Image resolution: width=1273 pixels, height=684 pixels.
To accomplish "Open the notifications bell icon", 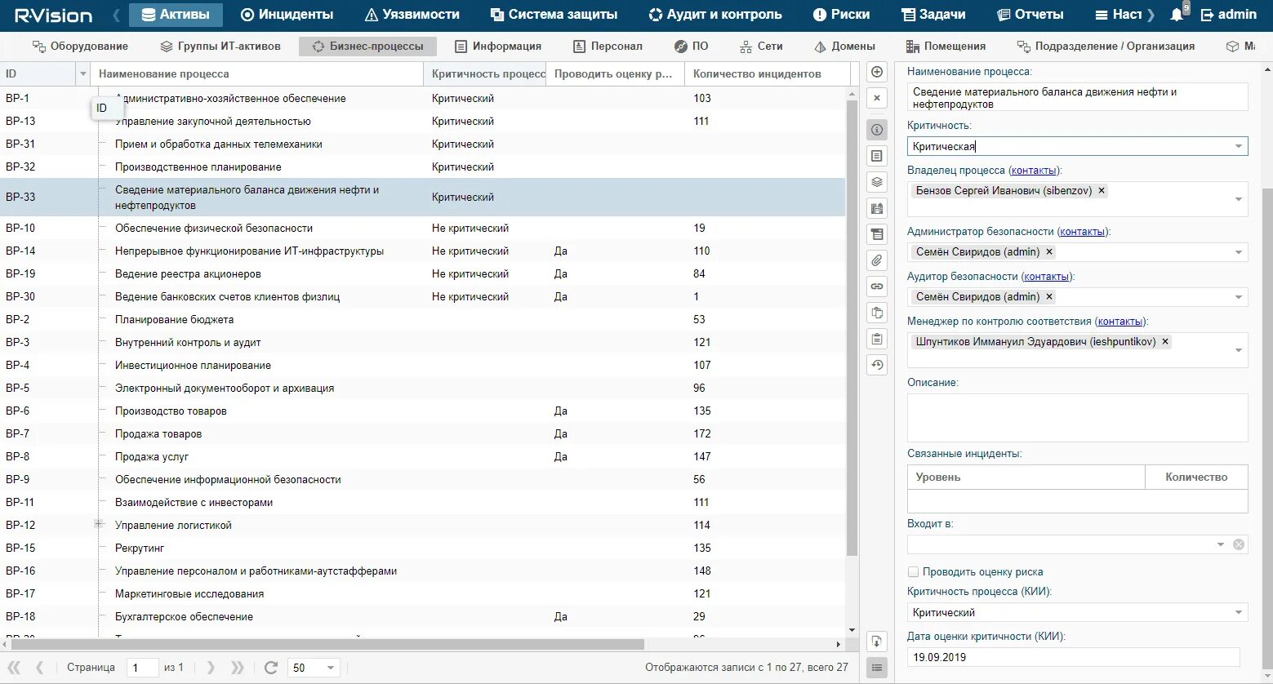I will pos(1177,15).
